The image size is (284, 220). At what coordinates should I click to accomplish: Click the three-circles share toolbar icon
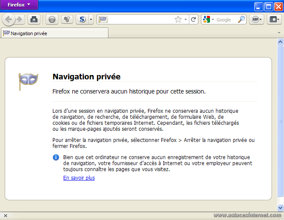67,19
